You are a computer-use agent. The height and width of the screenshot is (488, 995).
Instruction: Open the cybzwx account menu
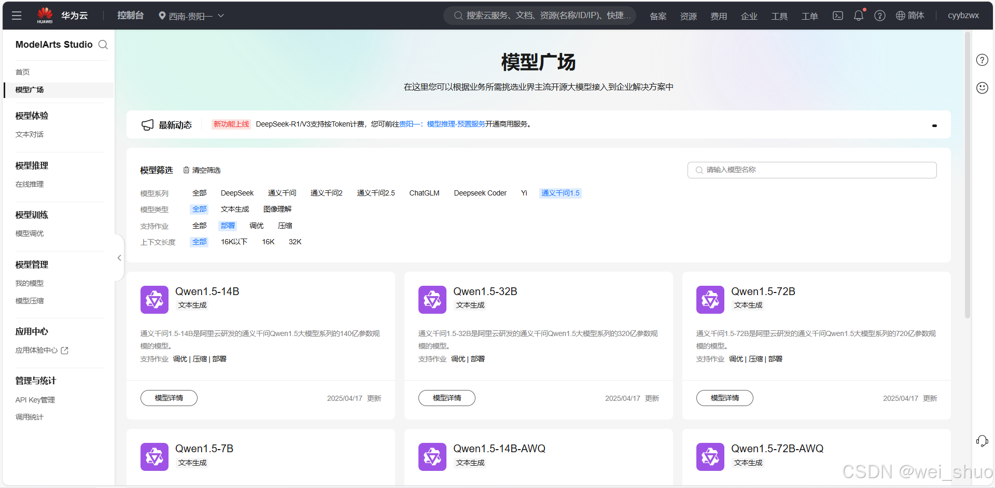click(963, 16)
